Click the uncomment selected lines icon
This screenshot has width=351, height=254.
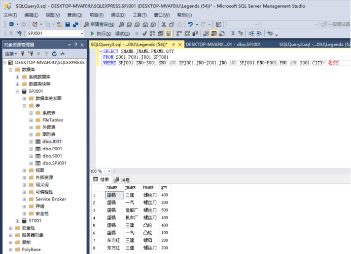[240, 33]
